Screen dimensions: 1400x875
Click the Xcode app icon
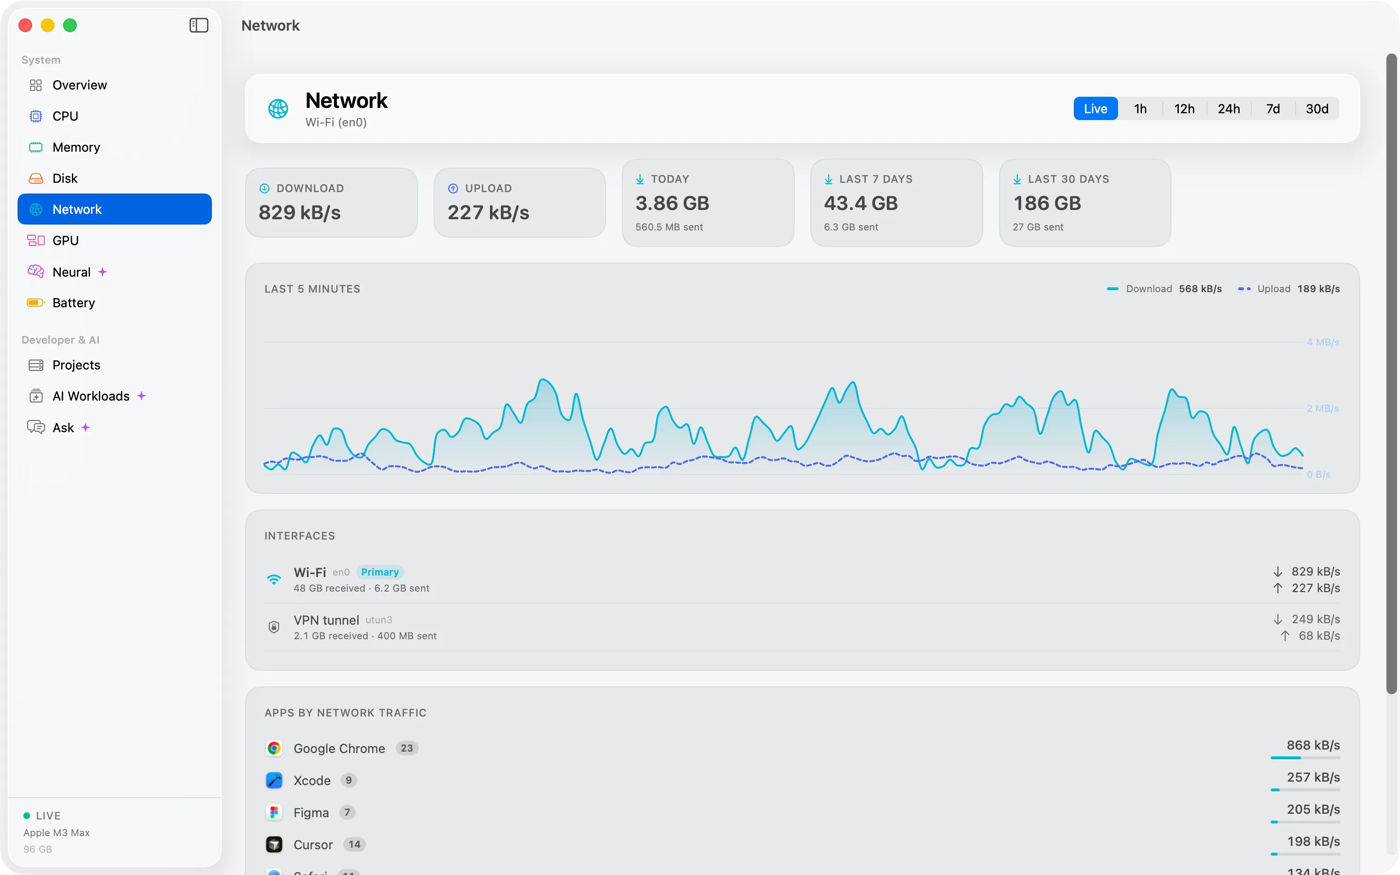(274, 781)
